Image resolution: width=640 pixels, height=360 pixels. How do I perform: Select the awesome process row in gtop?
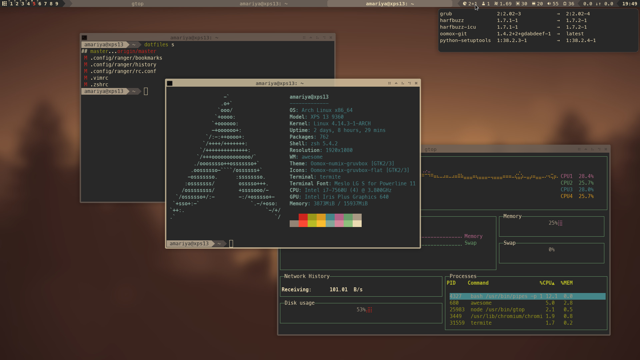tap(527, 303)
